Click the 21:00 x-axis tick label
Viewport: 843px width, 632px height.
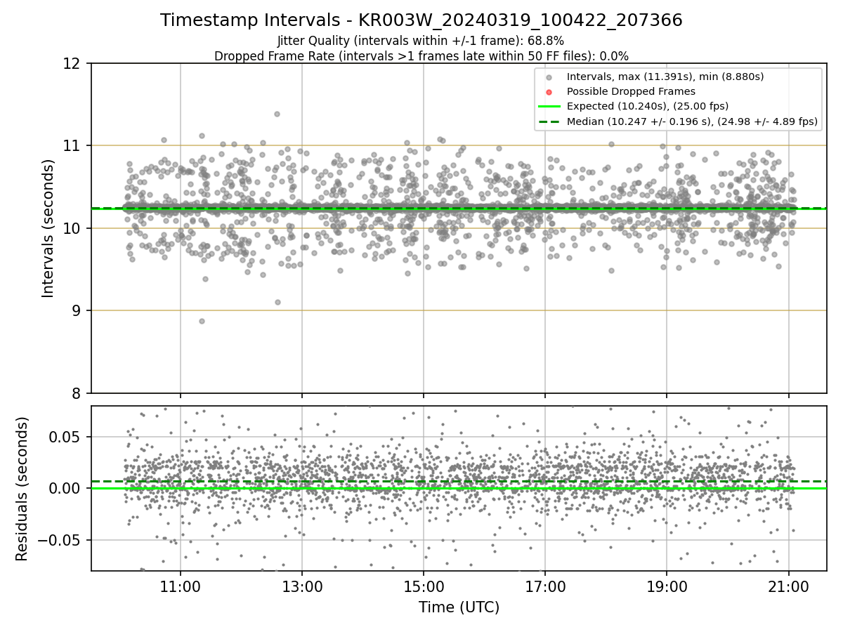[788, 586]
